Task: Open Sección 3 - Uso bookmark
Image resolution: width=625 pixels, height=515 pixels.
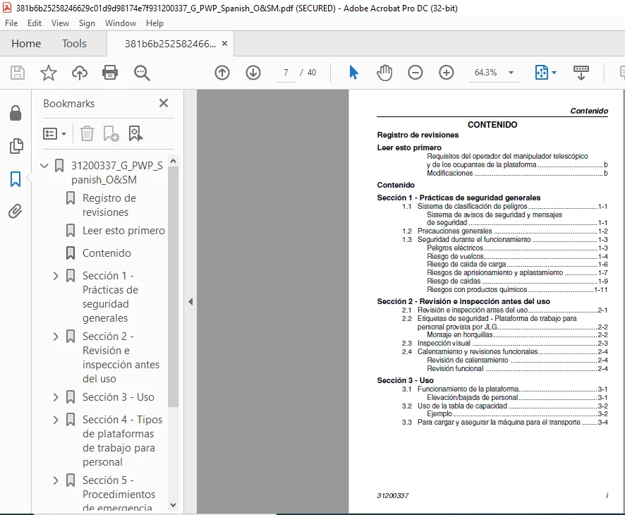Action: coord(119,397)
